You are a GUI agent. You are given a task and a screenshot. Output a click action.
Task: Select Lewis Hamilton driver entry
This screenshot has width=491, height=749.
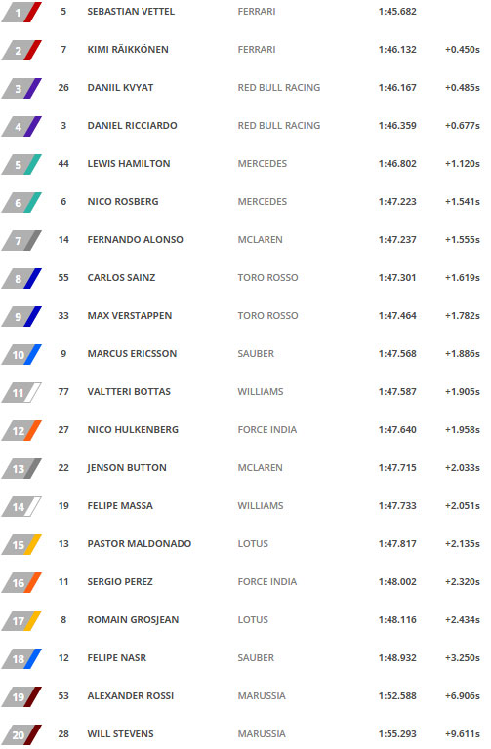(129, 164)
